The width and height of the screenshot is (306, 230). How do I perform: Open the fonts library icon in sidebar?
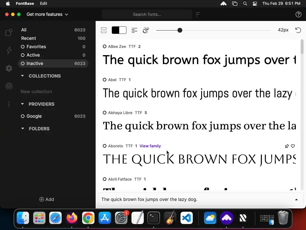point(9,32)
